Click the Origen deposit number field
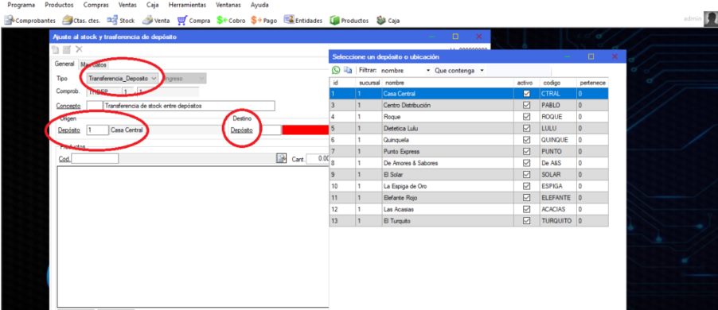Image resolution: width=718 pixels, height=310 pixels. coord(98,130)
